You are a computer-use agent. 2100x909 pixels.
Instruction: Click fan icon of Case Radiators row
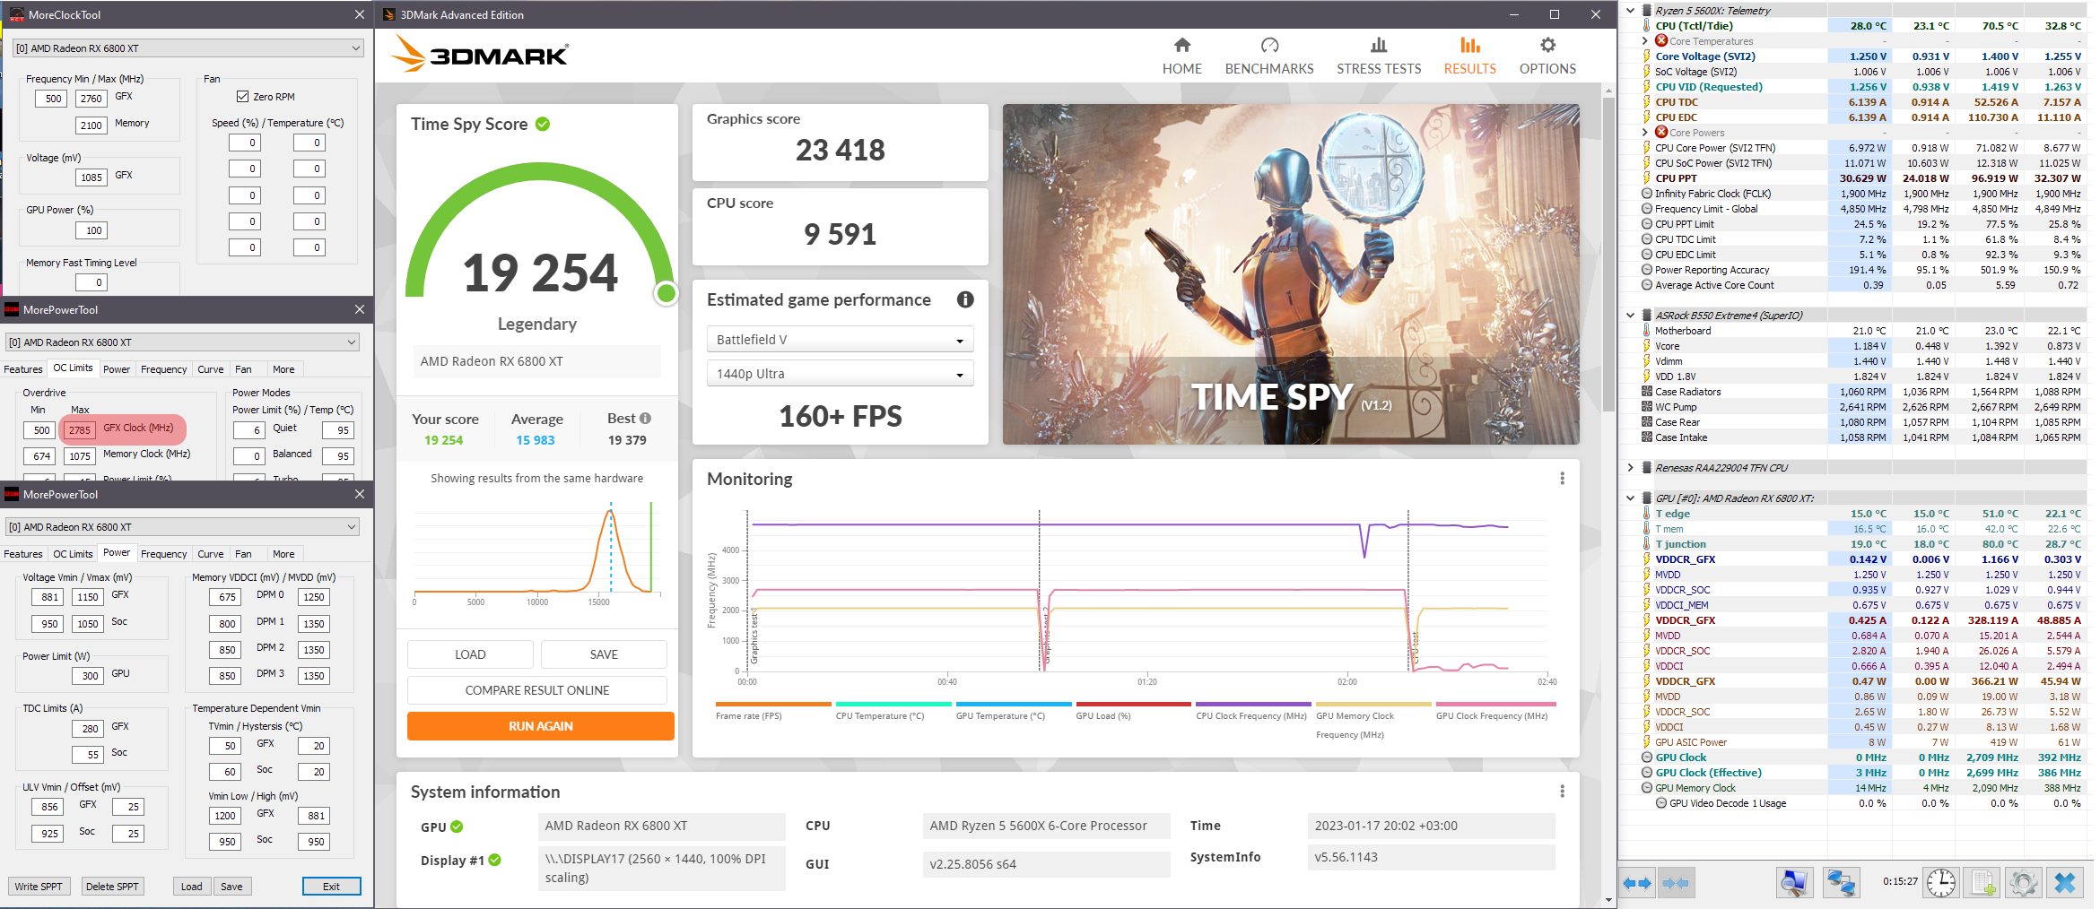1646,392
